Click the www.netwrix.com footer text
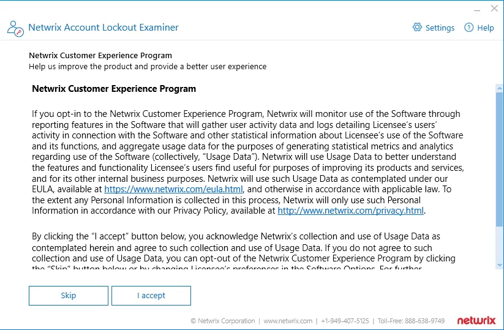Viewport: 504px width, 330px height. coord(288,321)
